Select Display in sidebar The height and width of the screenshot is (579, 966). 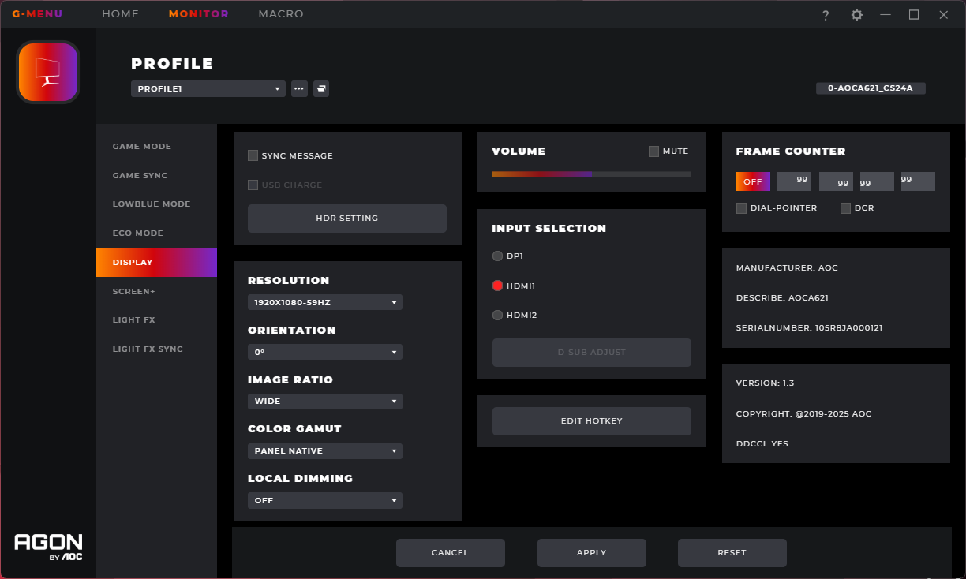click(156, 262)
